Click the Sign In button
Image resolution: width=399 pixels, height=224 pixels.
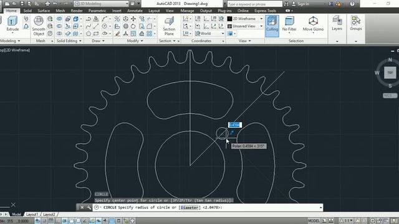coord(300,4)
